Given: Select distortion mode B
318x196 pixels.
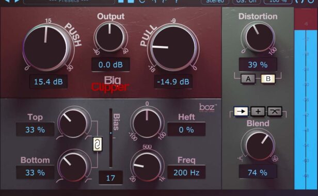Looking at the screenshot, I should [268, 79].
